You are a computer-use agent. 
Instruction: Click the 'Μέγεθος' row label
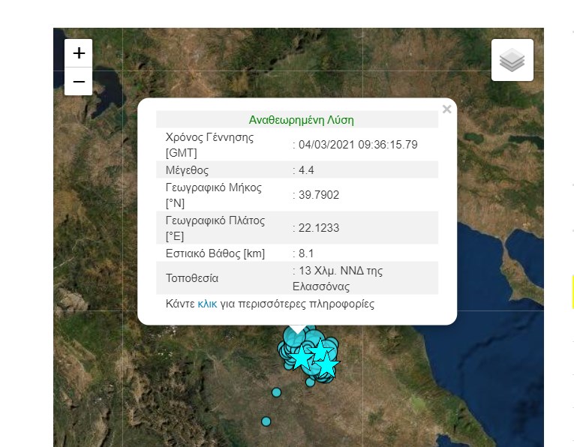click(x=187, y=170)
